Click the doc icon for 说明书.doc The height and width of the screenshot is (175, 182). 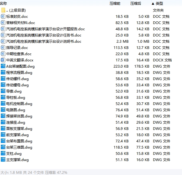3,41
